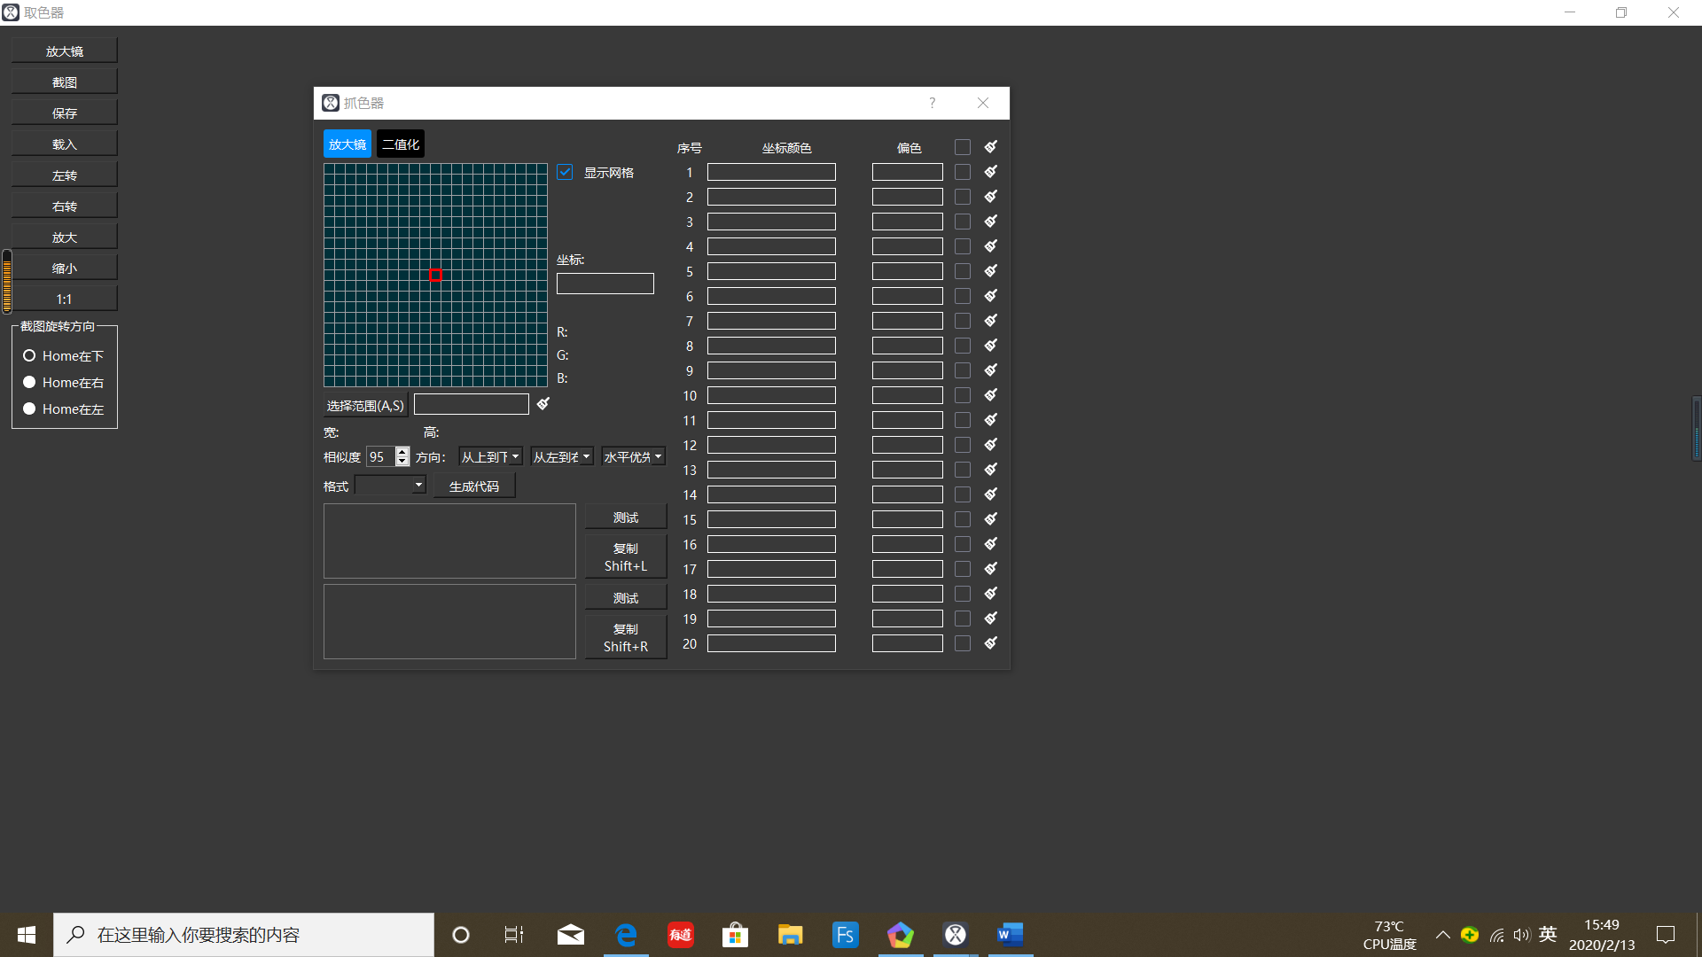This screenshot has height=957, width=1702.
Task: Decrease the 相似度 value with the down arrow
Action: pyautogui.click(x=402, y=462)
